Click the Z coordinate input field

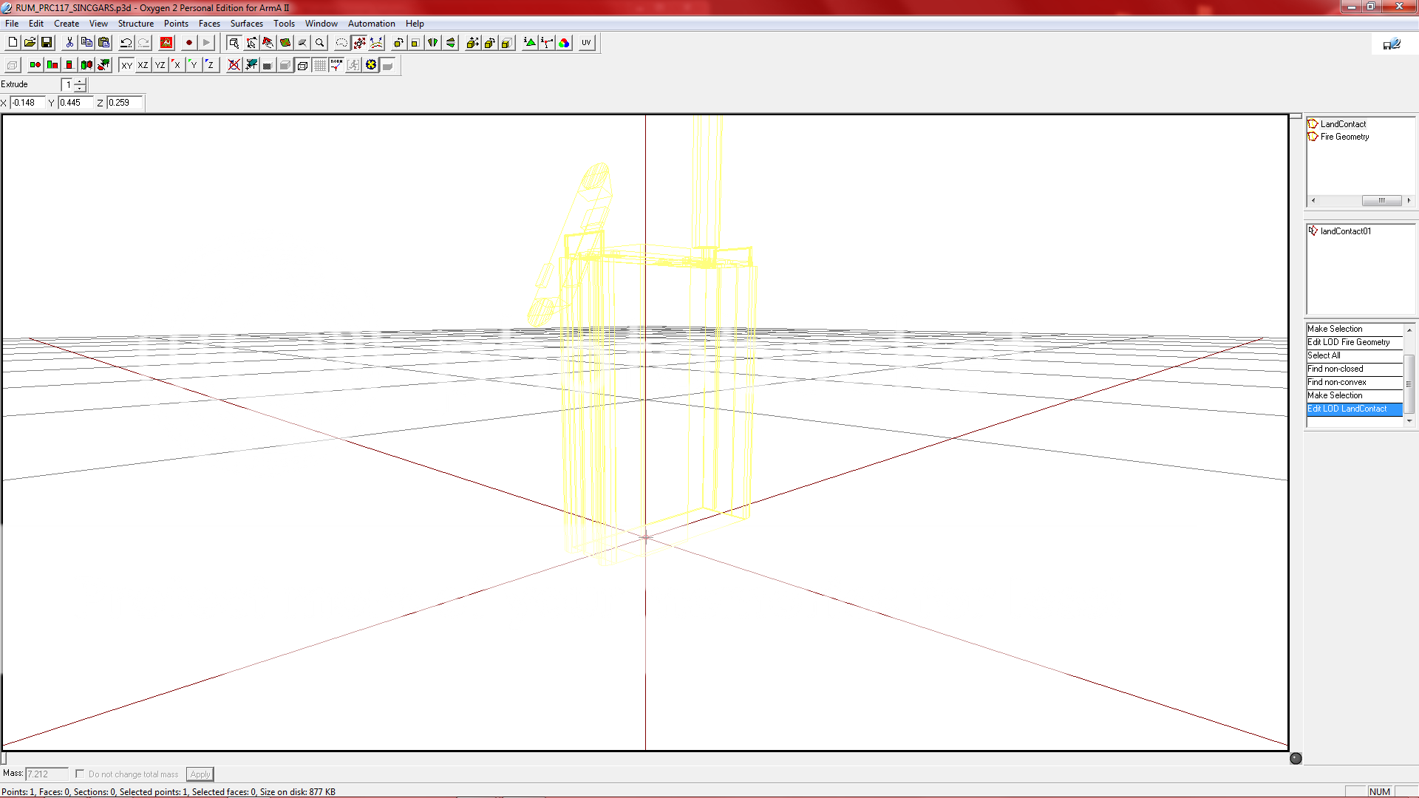pos(123,103)
